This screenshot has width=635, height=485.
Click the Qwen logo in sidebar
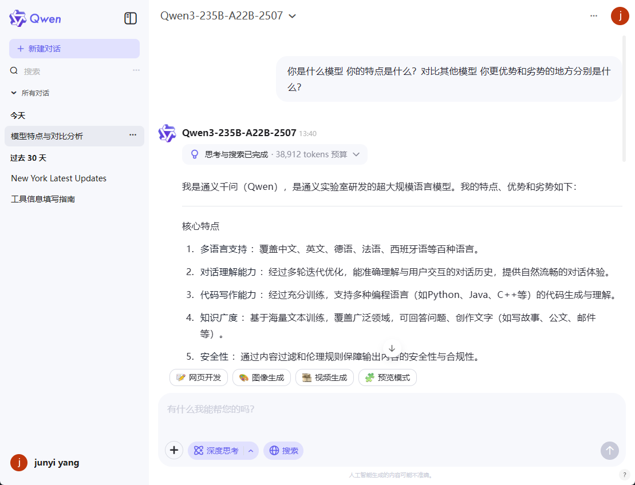coord(35,19)
